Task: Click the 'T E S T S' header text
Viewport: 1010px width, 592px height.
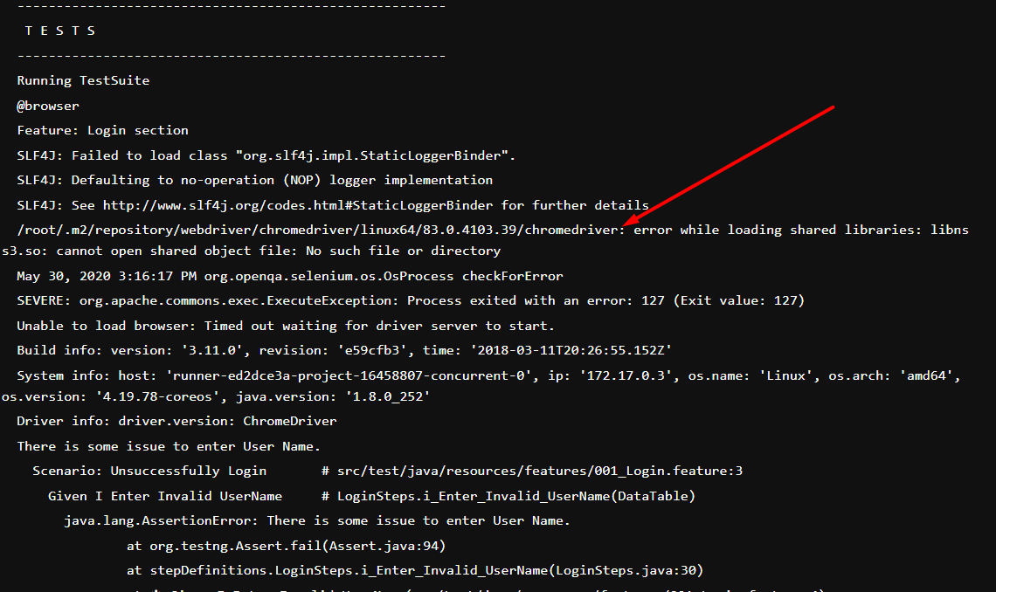Action: coord(60,31)
